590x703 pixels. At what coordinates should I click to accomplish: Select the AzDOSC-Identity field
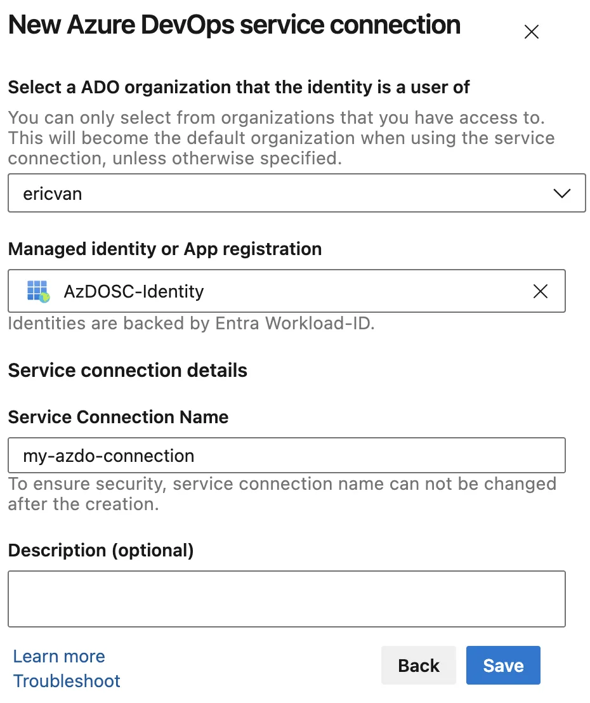point(287,291)
